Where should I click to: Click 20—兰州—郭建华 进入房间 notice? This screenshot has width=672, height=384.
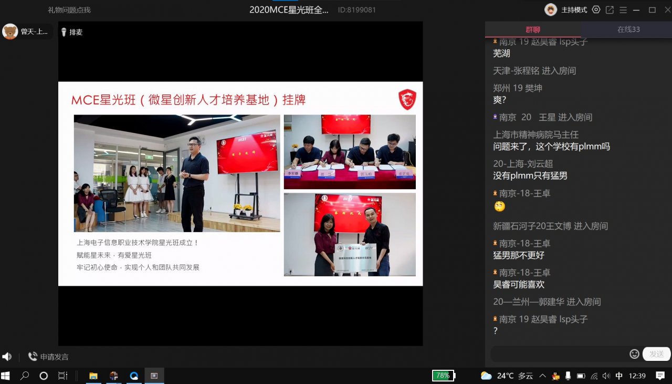547,302
